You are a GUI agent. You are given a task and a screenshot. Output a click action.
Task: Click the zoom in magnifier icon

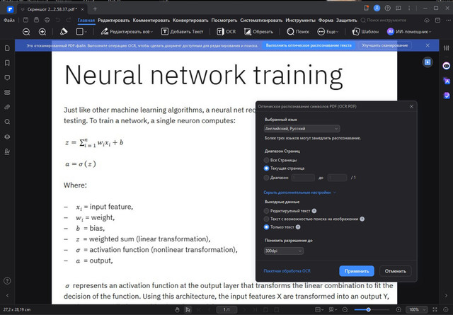pos(42,32)
